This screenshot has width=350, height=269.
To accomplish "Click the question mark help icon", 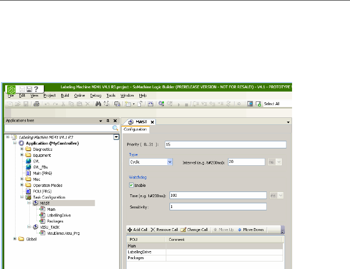I will pos(36,89).
